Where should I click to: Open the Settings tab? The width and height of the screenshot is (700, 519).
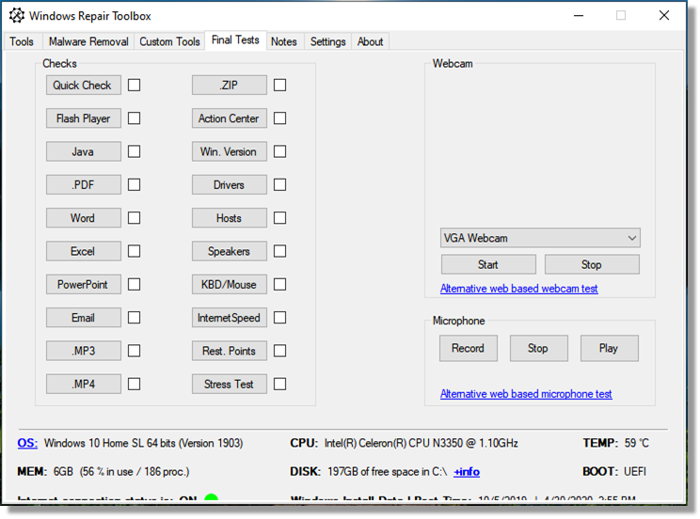[x=328, y=41]
